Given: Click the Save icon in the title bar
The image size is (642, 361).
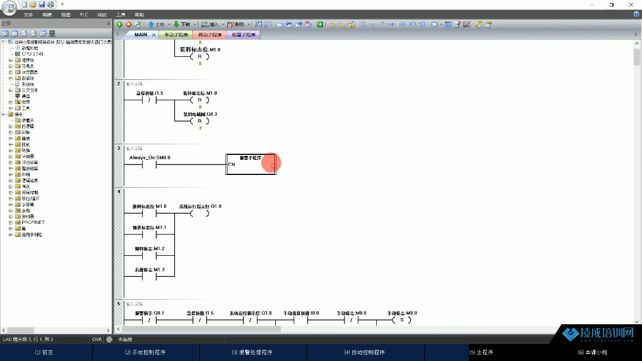Looking at the screenshot, I should [x=42, y=4].
